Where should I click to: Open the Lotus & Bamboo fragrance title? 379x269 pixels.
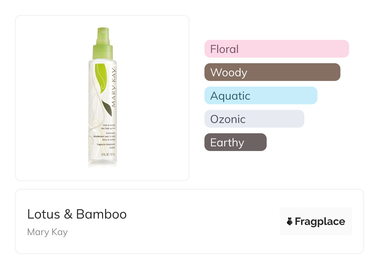77,214
